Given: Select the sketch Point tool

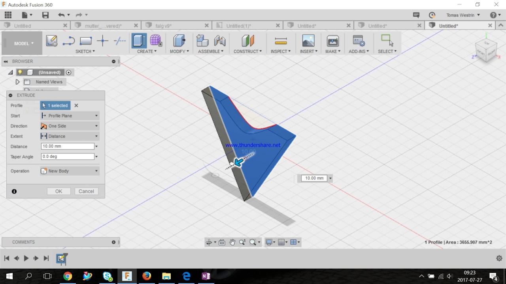Looking at the screenshot, I should [x=103, y=41].
